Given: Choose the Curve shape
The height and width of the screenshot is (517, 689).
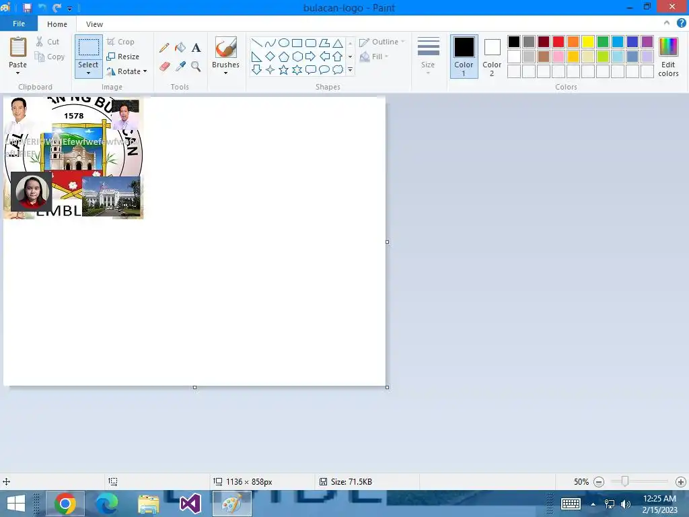Looking at the screenshot, I should pos(270,42).
